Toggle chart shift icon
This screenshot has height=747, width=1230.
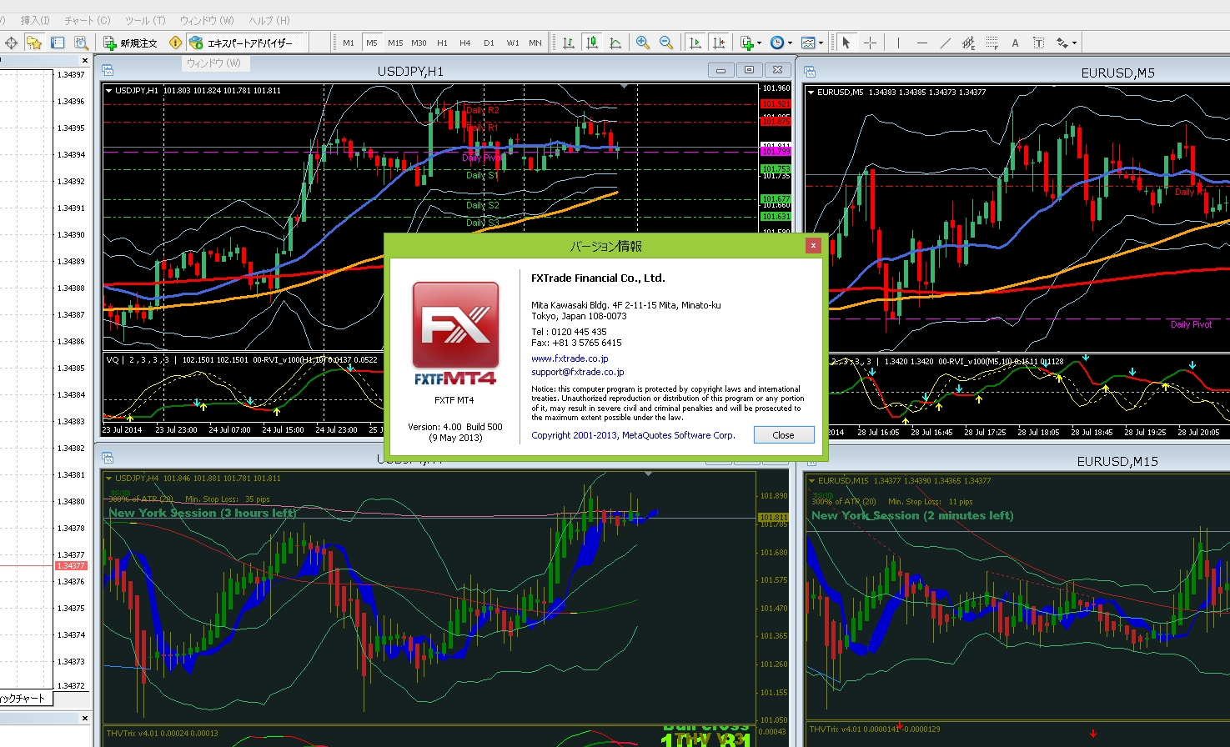[719, 43]
